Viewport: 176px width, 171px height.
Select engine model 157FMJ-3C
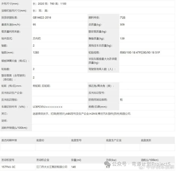point(8,167)
